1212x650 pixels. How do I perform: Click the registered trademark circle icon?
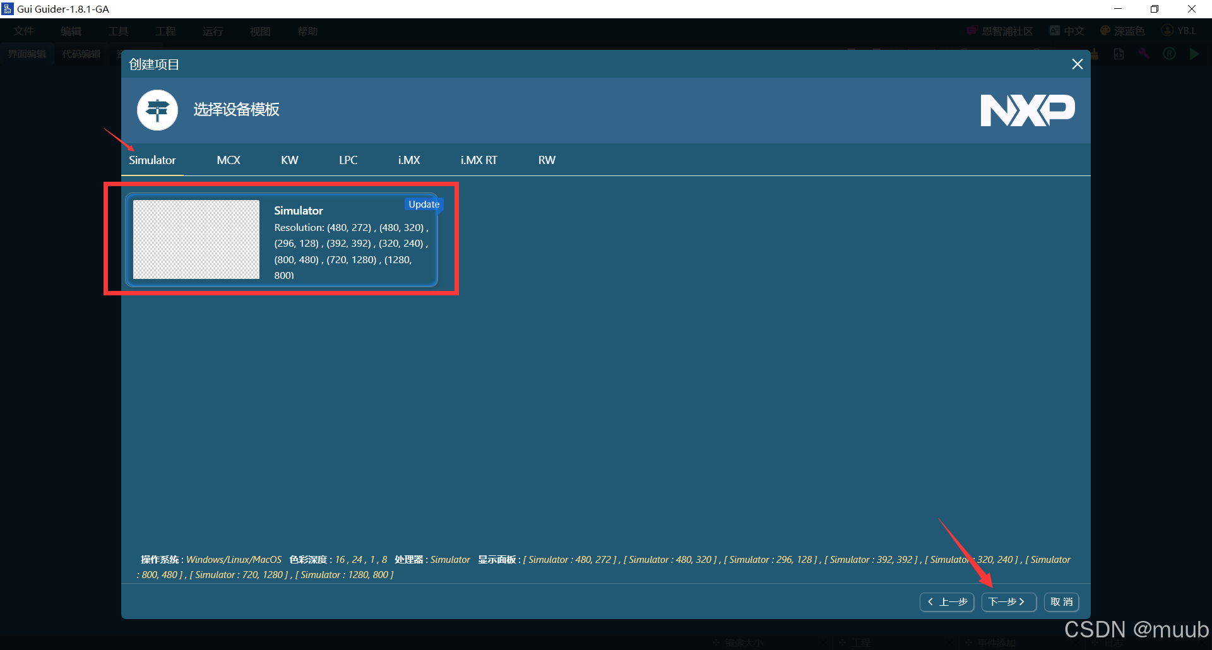click(x=1169, y=54)
